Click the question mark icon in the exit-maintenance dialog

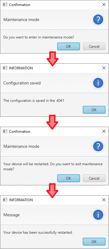tap(98, 146)
